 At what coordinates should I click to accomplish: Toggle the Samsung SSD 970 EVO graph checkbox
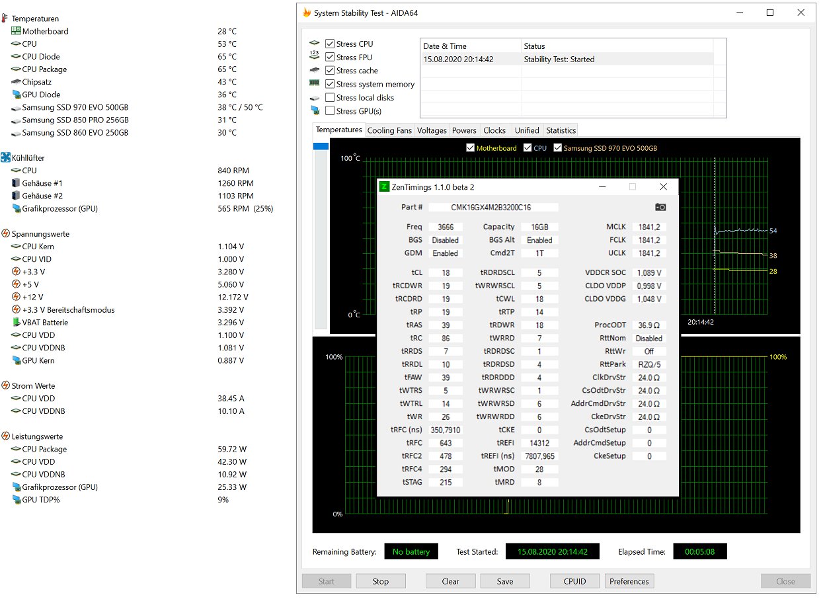[557, 148]
